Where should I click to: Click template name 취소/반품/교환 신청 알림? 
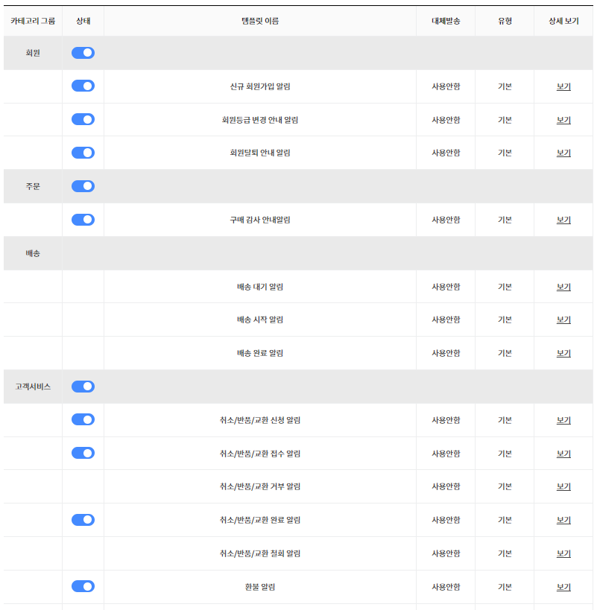click(x=260, y=420)
